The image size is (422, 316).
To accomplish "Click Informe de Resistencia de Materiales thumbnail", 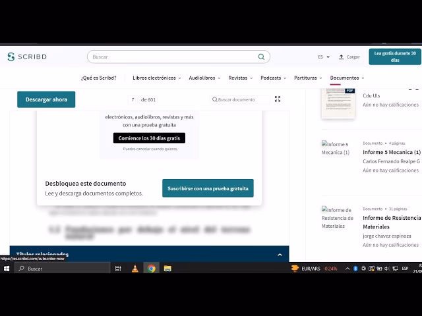I will (337, 218).
